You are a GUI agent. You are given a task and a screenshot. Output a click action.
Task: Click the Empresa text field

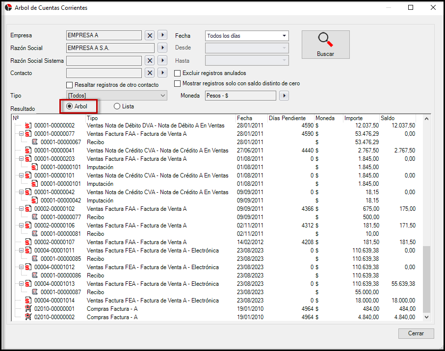pyautogui.click(x=104, y=35)
